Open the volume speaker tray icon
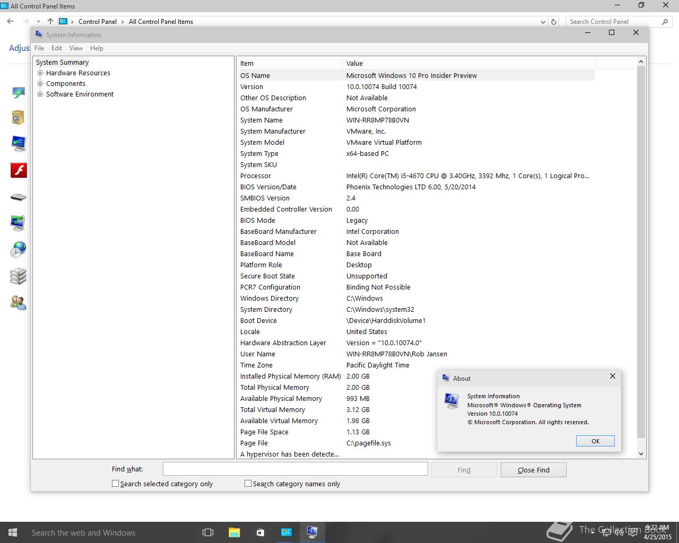Viewport: 679px width, 543px height. [619, 532]
